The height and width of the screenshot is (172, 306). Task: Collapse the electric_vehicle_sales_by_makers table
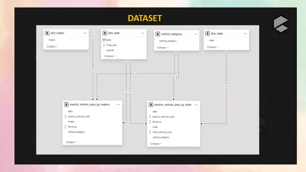(72, 142)
